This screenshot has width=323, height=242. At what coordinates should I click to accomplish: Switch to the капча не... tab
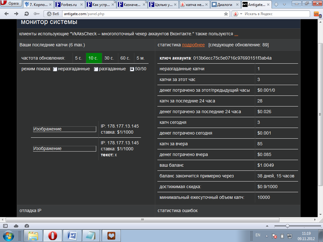point(194,4)
